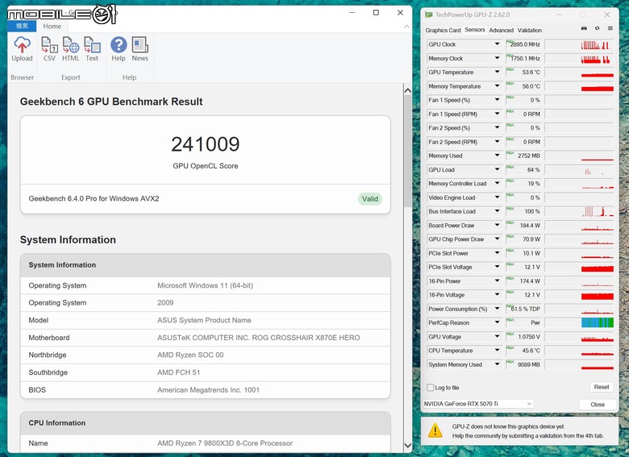629x457 pixels.
Task: Click the 184.4 W Board Power value
Action: pyautogui.click(x=530, y=226)
